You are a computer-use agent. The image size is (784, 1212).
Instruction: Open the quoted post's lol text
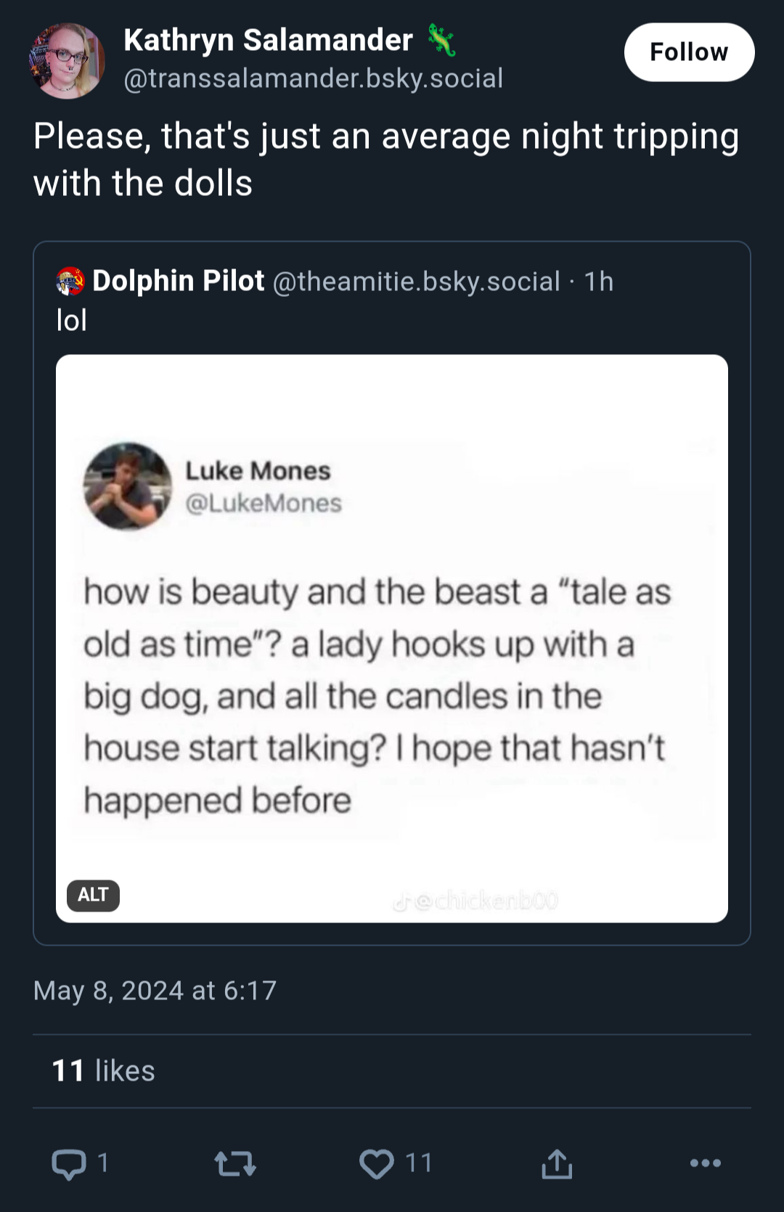coord(72,320)
